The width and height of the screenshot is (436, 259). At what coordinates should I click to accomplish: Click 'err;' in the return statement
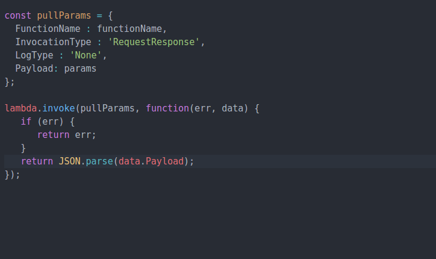(x=86, y=135)
